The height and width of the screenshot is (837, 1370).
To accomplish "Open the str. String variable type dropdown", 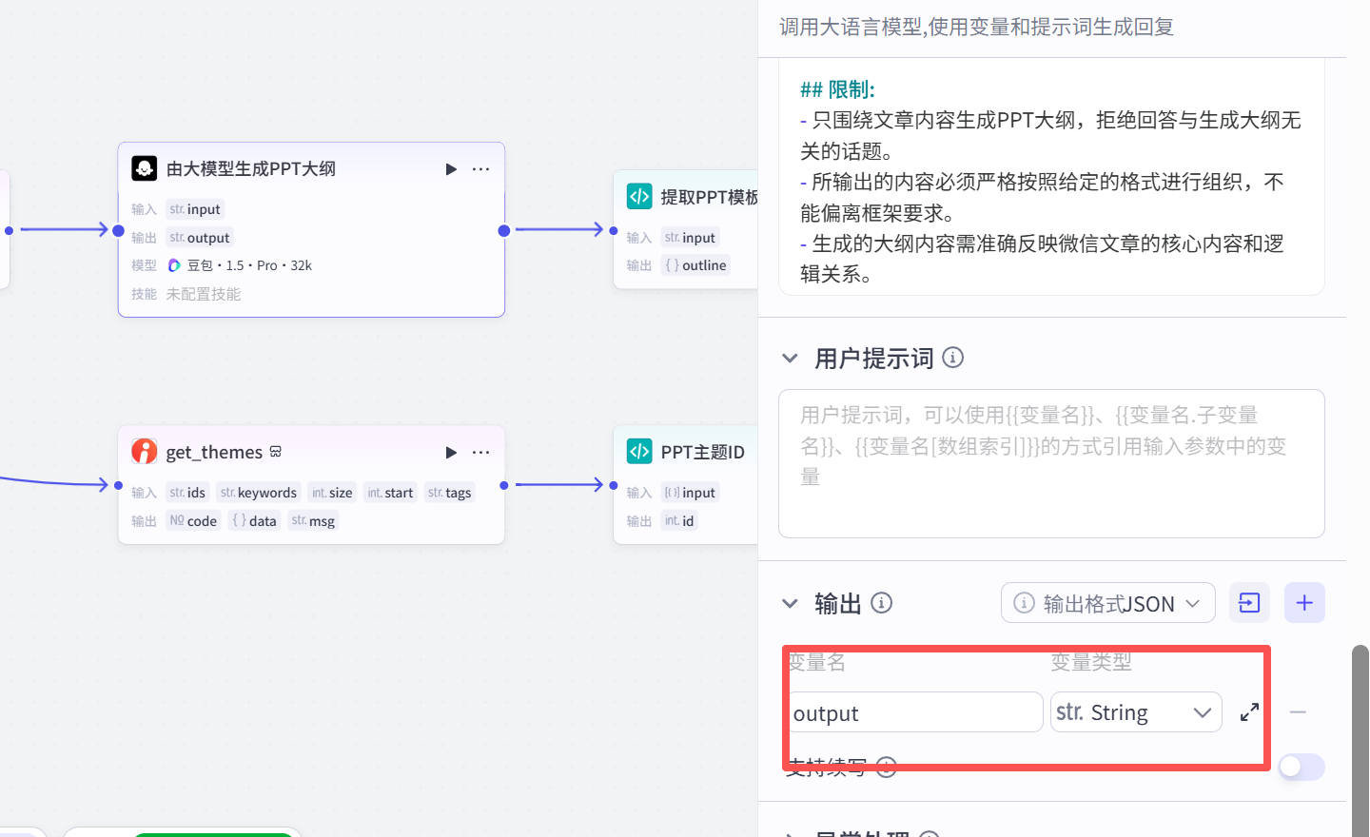I will pyautogui.click(x=1136, y=712).
